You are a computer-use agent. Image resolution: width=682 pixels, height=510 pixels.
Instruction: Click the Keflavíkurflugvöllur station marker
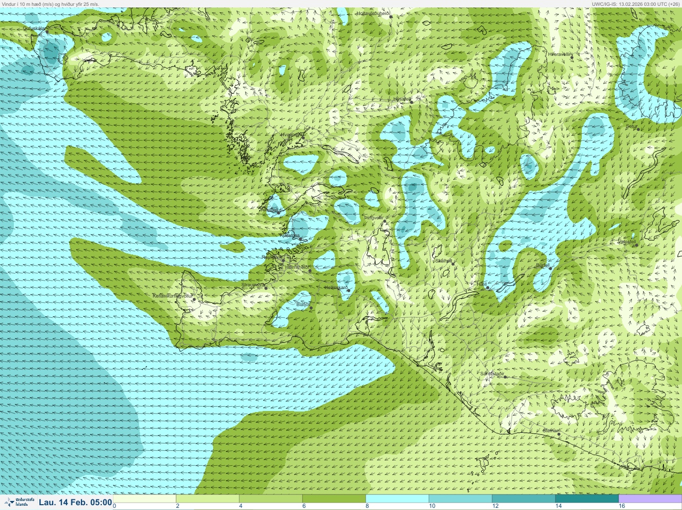pyautogui.click(x=194, y=299)
